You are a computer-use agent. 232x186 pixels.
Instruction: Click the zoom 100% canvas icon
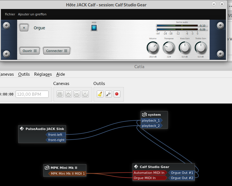point(85,94)
